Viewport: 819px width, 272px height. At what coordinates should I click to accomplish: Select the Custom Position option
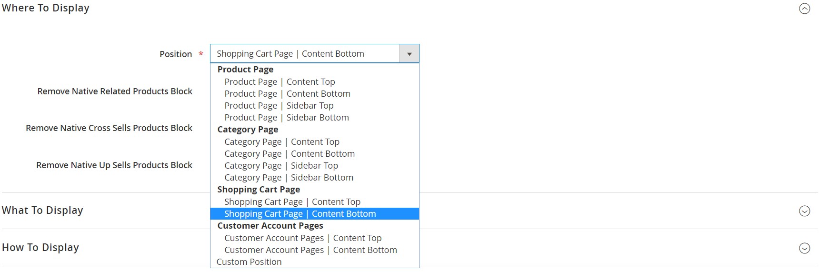click(315, 262)
